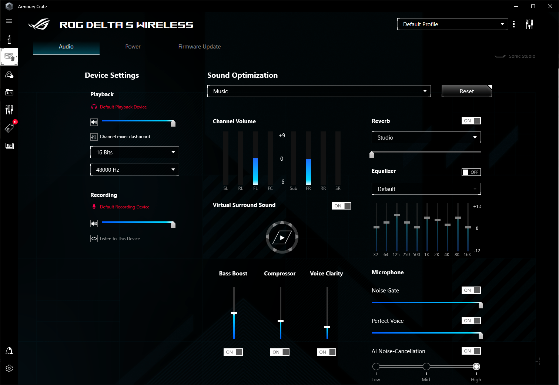Click the Default Recording Device microphone icon
559x385 pixels.
94,207
